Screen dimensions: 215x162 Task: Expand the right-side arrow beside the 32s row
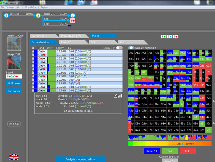[214, 123]
